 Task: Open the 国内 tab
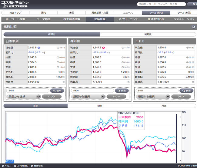(x=43, y=13)
